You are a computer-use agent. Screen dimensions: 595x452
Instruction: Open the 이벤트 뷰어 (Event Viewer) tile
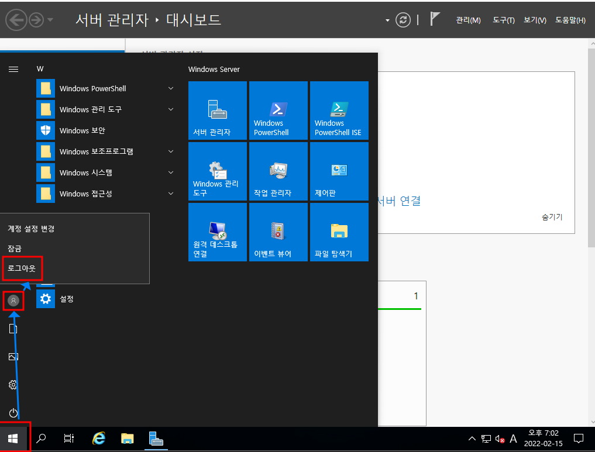point(278,232)
